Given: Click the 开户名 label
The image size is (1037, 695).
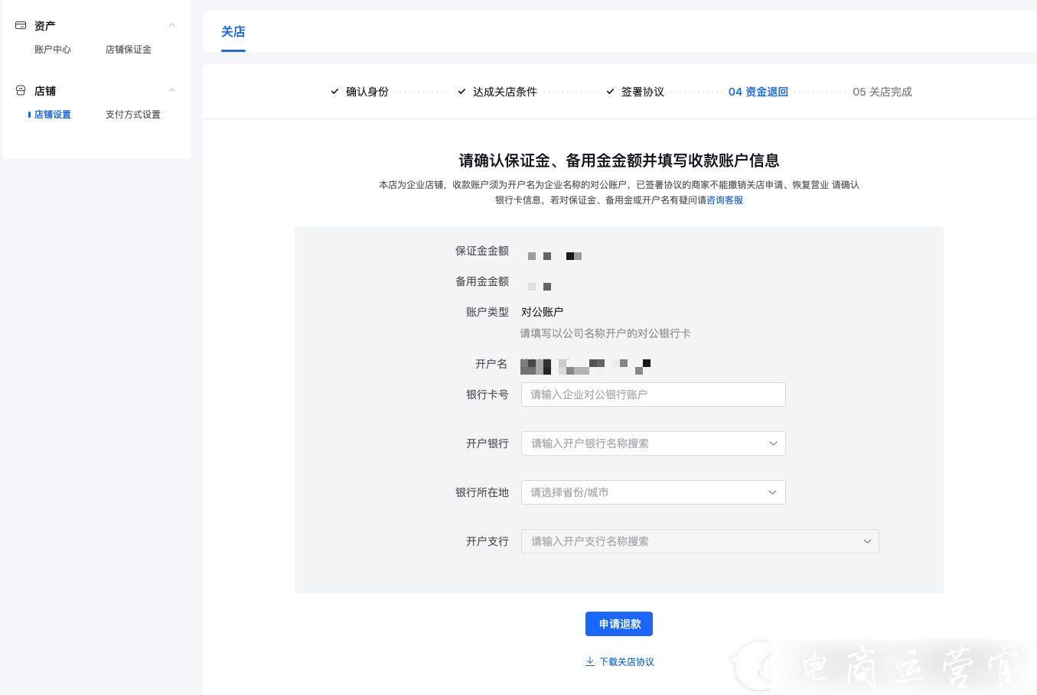Looking at the screenshot, I should click(x=491, y=364).
